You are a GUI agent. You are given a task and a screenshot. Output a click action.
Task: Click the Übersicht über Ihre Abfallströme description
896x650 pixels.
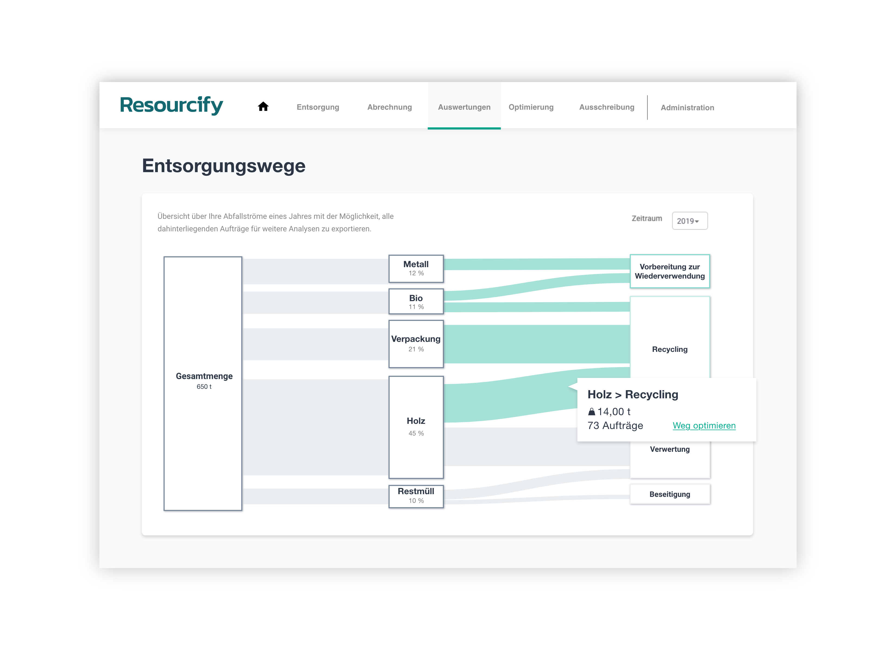(x=275, y=222)
